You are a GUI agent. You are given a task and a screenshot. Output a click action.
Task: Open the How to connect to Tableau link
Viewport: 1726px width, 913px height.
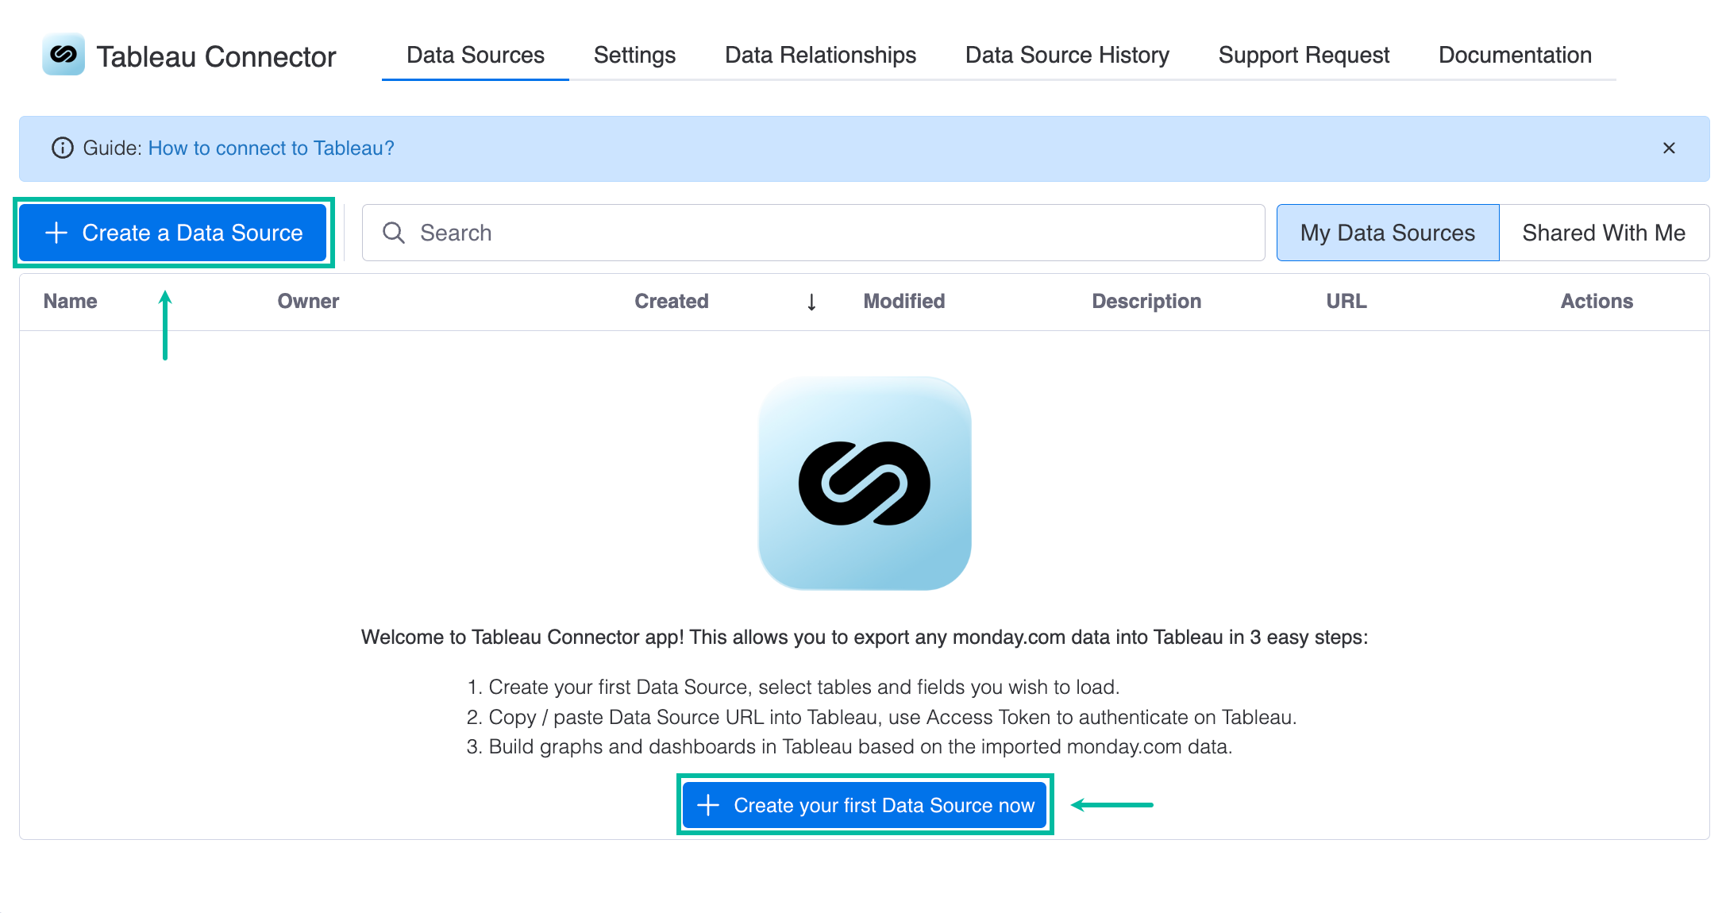pyautogui.click(x=271, y=148)
